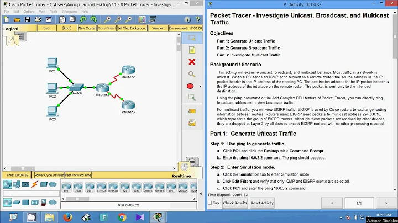398x223 pixels.
Task: Click the Copy icon in toolbar
Action: point(62,19)
